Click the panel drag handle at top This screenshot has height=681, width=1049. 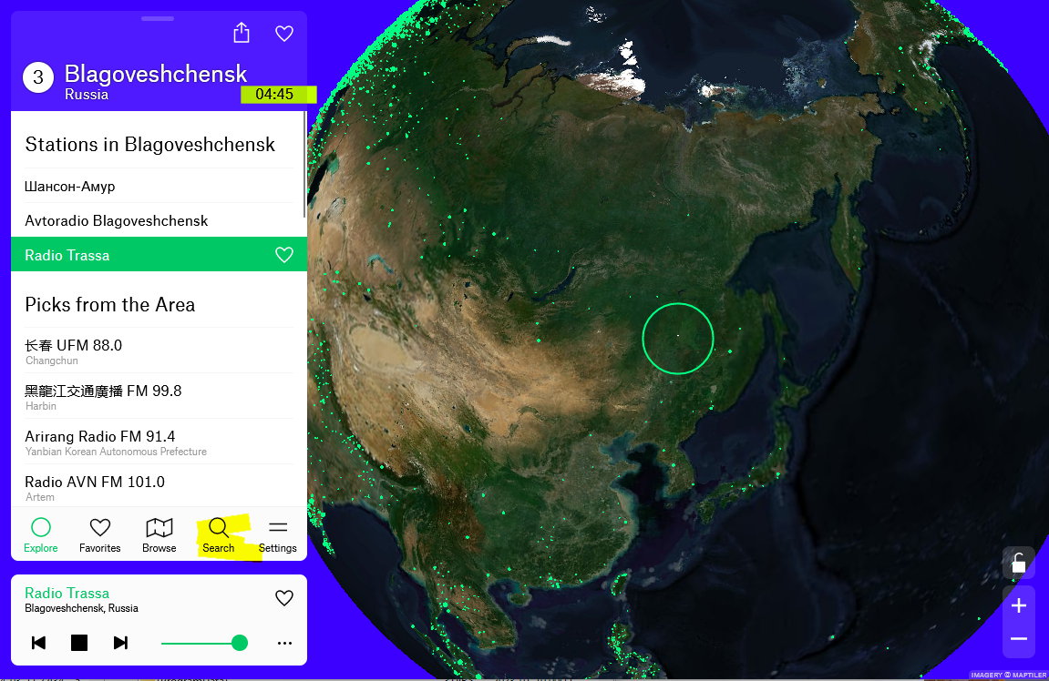tap(158, 19)
